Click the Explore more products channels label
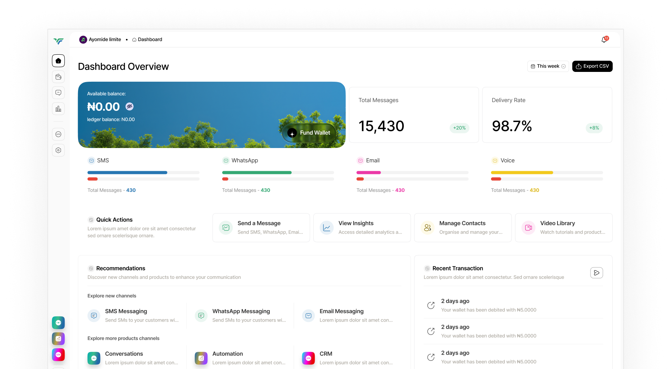The width and height of the screenshot is (671, 369). pyautogui.click(x=123, y=338)
